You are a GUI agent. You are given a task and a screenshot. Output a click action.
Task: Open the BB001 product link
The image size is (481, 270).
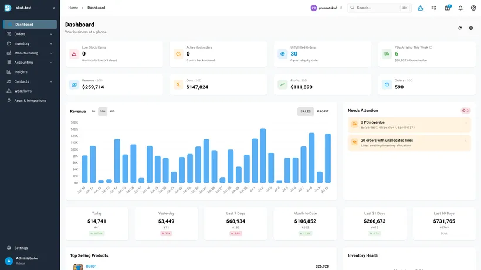[x=91, y=266]
